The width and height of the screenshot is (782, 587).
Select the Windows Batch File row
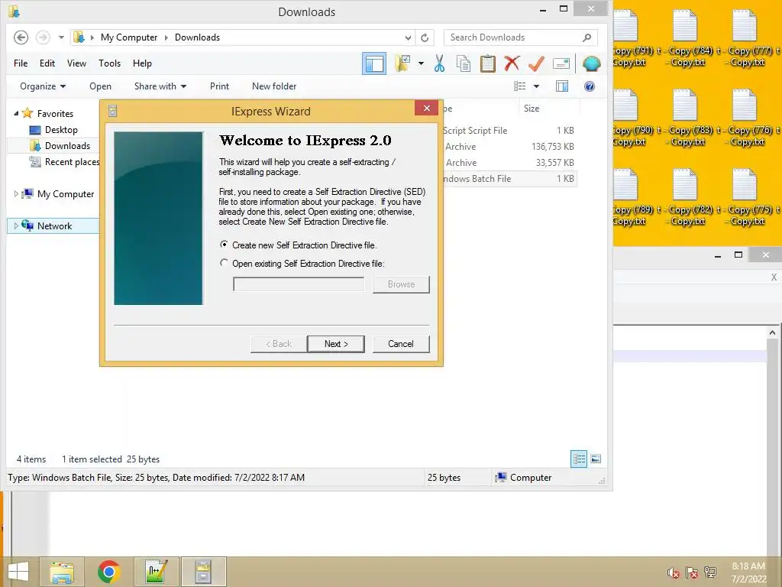pos(509,179)
